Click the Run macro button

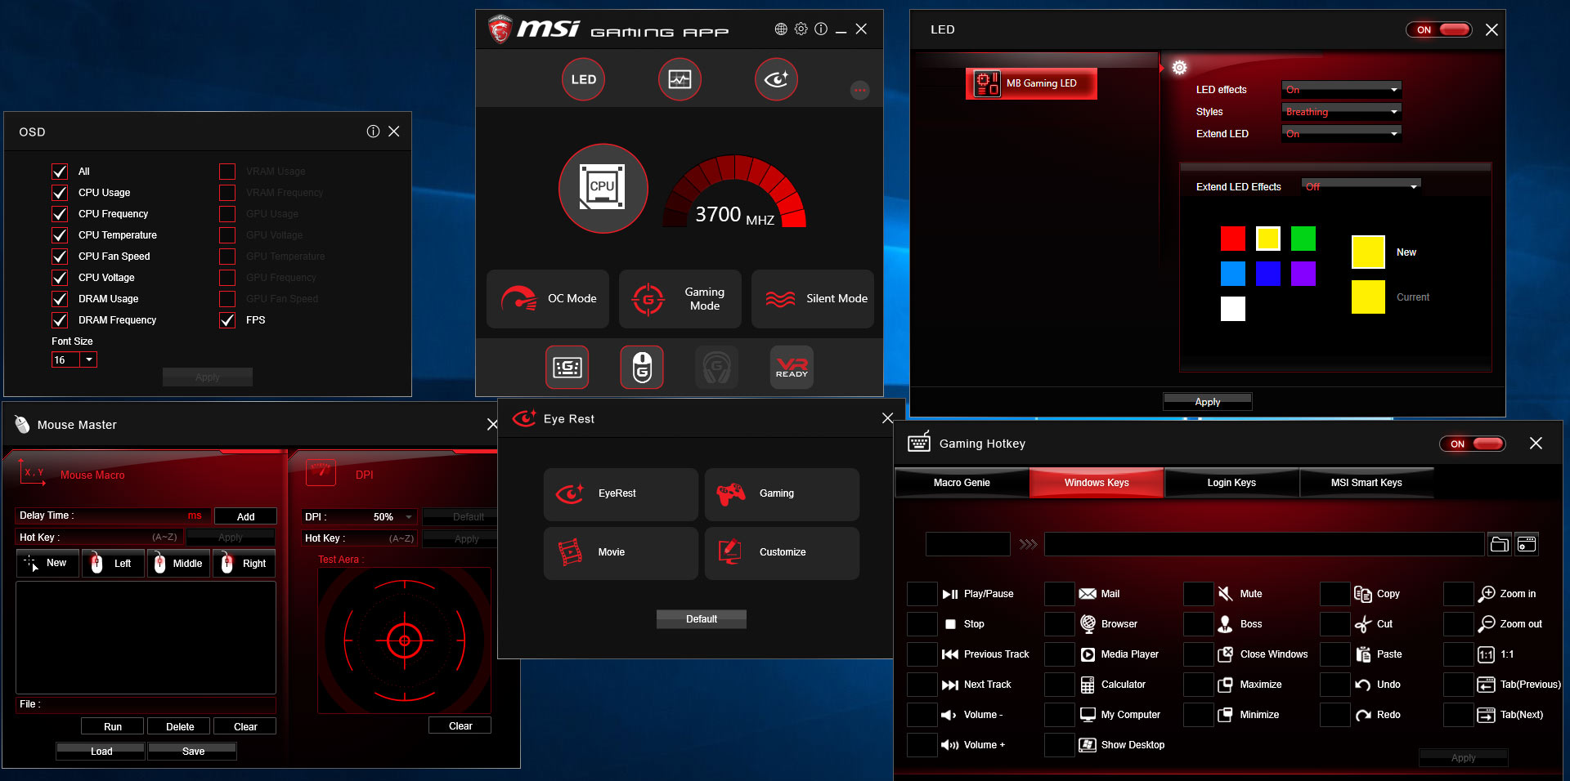coord(113,726)
